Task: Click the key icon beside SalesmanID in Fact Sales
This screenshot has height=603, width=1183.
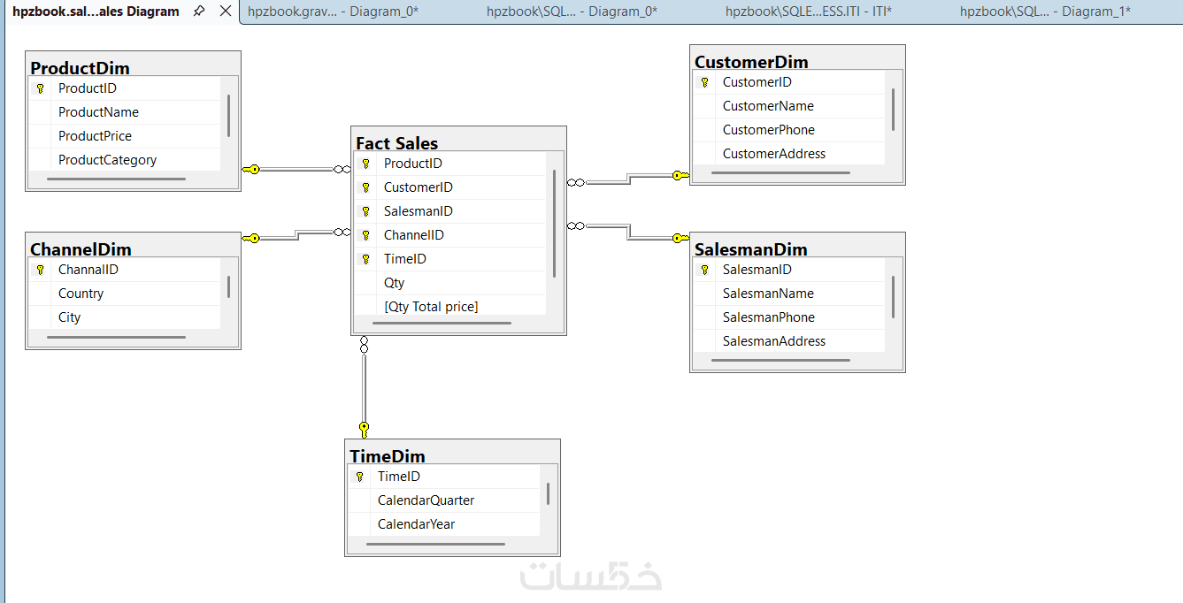Action: (x=365, y=211)
